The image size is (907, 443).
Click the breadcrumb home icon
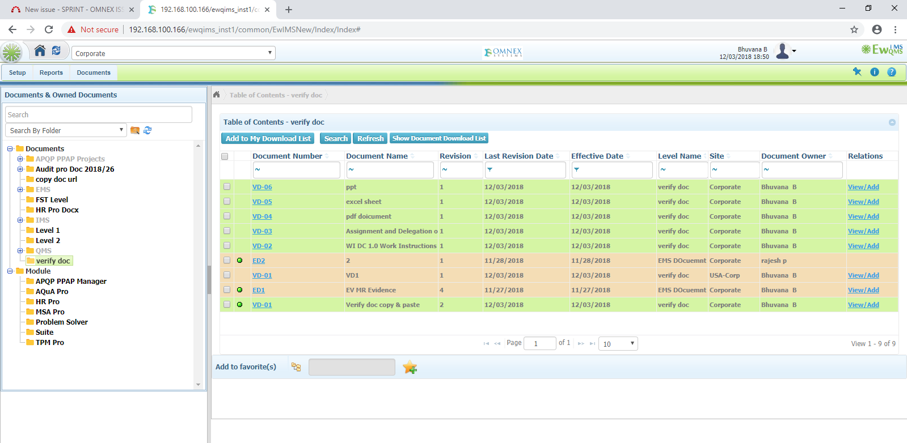click(216, 95)
